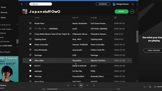Focus the Search input field
Screen dimensions: 162x91
pos(40,4)
